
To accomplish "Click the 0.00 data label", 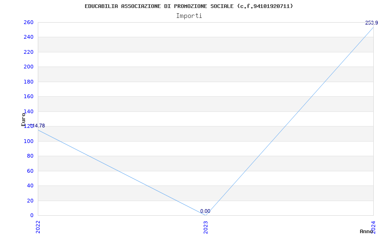I will (x=205, y=211).
